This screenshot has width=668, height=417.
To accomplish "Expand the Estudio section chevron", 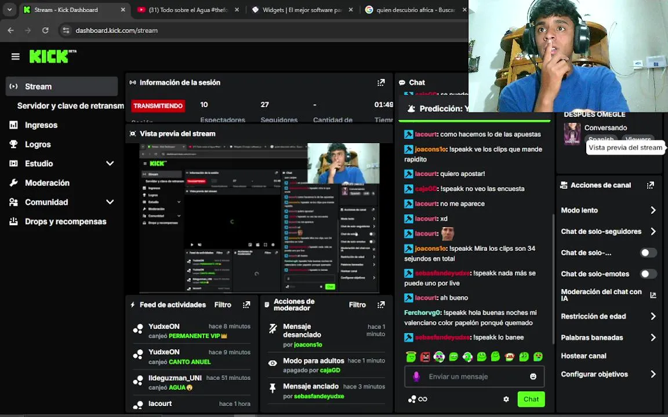I will (x=110, y=163).
